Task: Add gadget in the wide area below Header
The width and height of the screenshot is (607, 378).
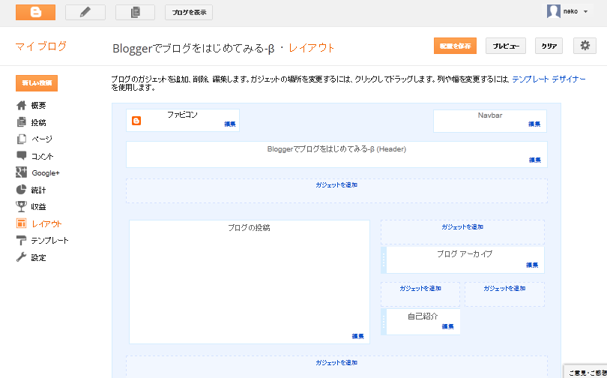Action: tap(336, 185)
